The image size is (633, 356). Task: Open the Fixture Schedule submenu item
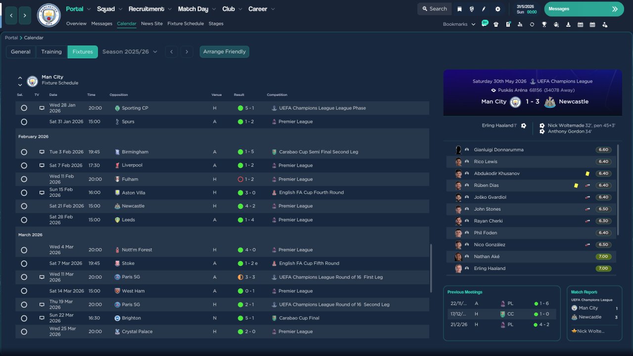pos(185,24)
